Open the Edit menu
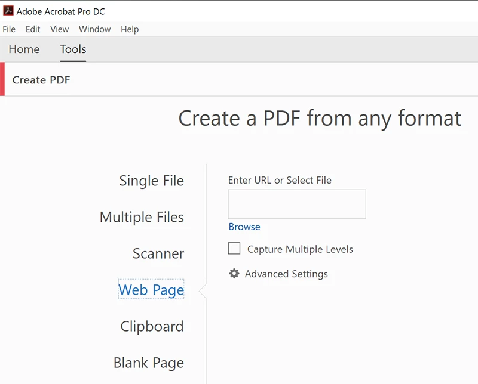Viewport: 478px width, 384px height. (33, 29)
